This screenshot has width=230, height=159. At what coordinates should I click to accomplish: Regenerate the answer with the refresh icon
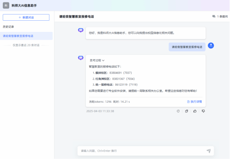pos(178,111)
